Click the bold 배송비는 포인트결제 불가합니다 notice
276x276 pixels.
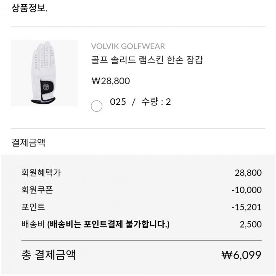(x=108, y=224)
